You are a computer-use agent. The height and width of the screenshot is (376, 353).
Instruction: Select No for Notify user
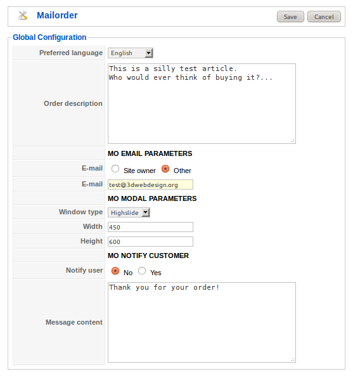pos(115,271)
